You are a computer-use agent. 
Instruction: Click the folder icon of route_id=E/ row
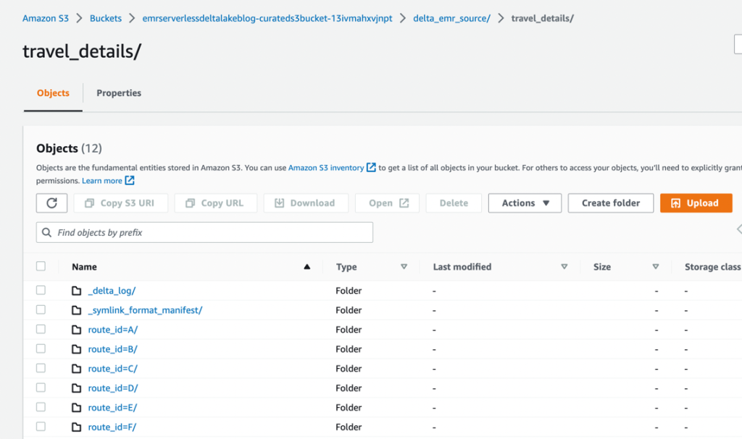tap(76, 407)
